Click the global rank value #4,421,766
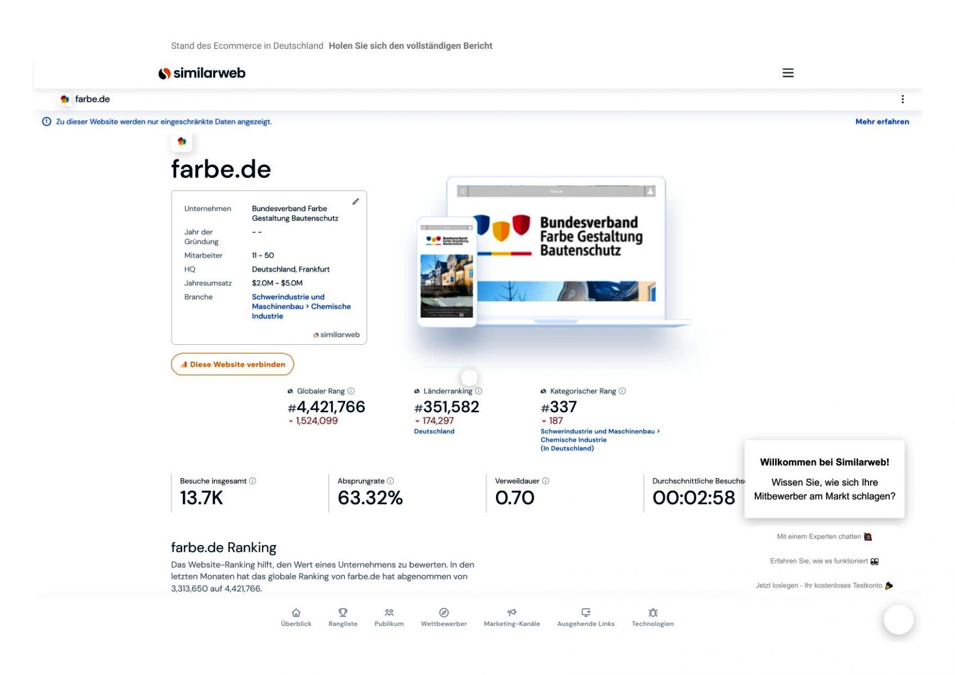This screenshot has height=675, width=955. (326, 407)
